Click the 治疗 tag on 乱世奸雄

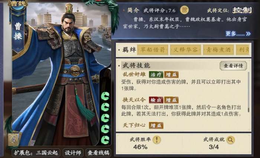[x=156, y=74]
